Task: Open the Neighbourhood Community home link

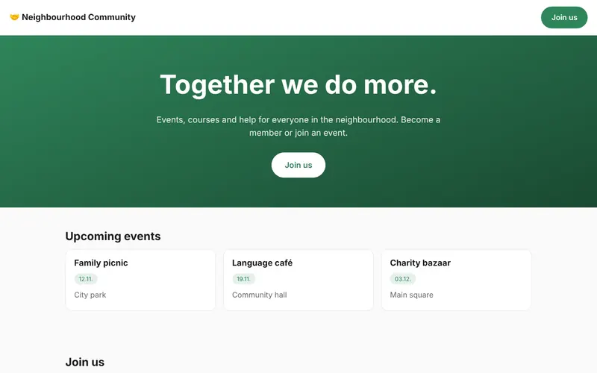Action: pyautogui.click(x=72, y=17)
